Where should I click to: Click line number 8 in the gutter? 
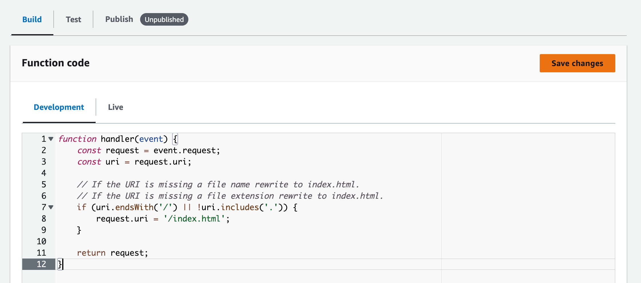44,219
